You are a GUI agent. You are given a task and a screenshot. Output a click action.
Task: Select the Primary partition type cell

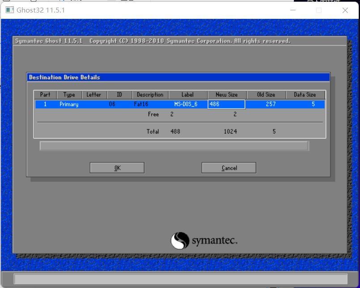(x=69, y=104)
